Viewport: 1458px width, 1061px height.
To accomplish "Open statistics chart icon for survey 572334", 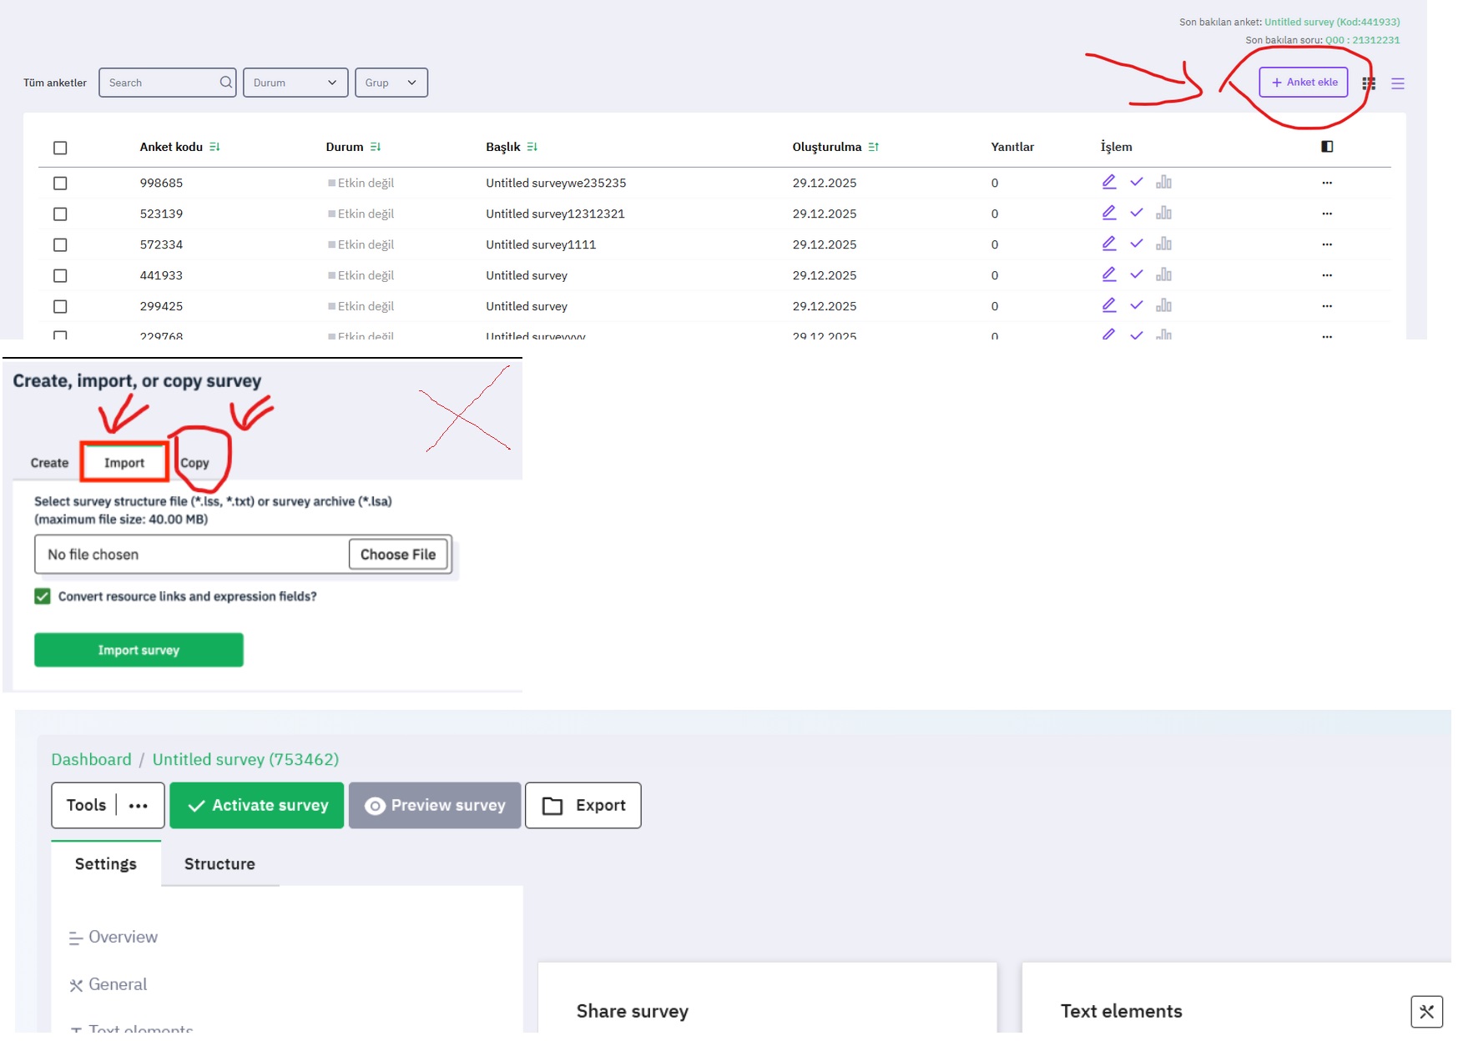I will [1163, 244].
